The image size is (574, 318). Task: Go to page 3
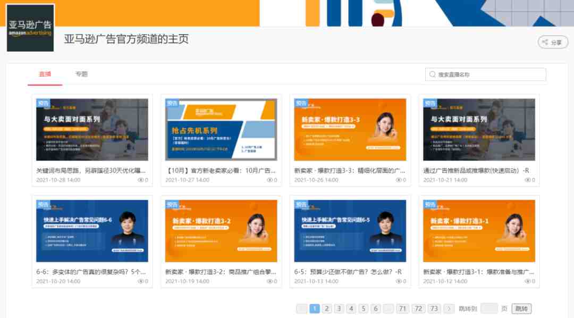click(x=339, y=308)
